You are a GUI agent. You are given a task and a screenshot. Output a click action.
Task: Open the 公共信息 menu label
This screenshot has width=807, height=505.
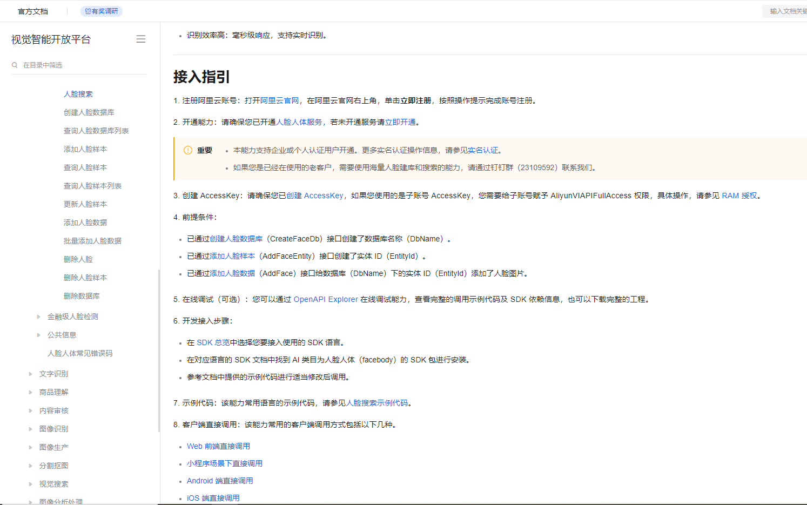point(62,335)
